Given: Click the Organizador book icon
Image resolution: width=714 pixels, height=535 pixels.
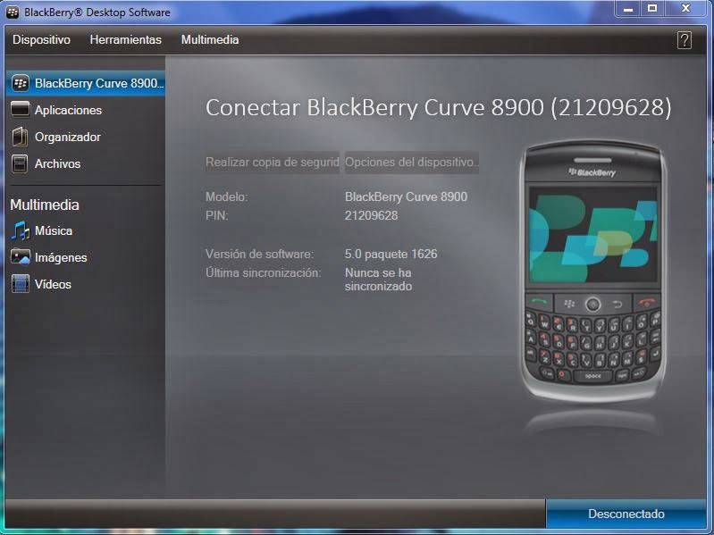Looking at the screenshot, I should pos(20,137).
